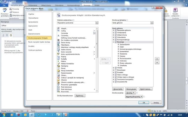
Task: Uncheck the Odwołania checkbox
Action: tap(116, 37)
